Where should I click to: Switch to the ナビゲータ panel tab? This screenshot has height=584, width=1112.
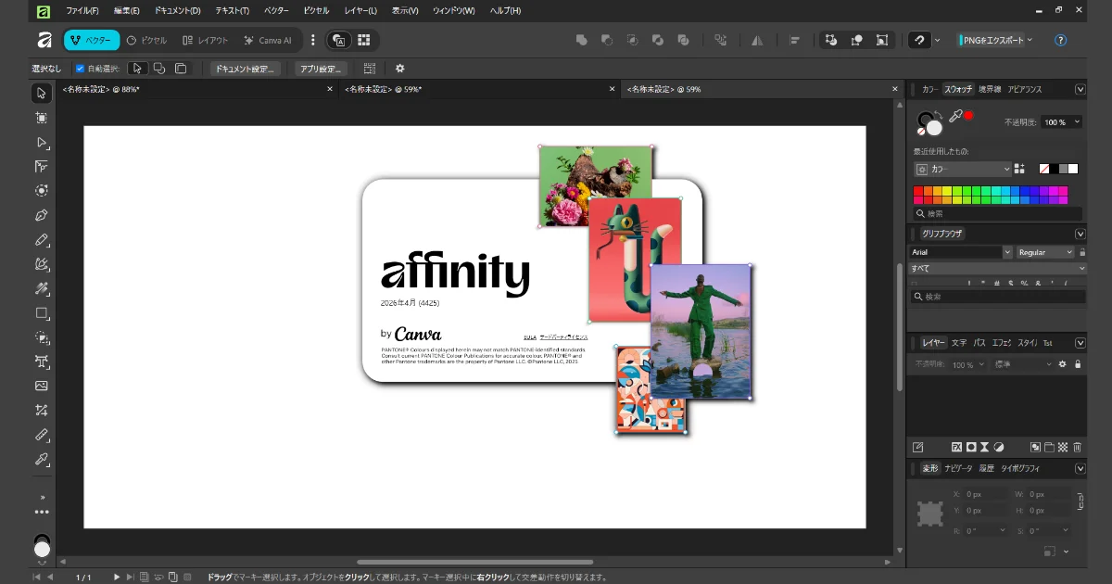pyautogui.click(x=958, y=468)
